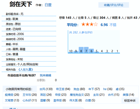Viewport: 140px width, 109px height.
Task: Open the 虐 (35) tag
Action: click(x=120, y=89)
